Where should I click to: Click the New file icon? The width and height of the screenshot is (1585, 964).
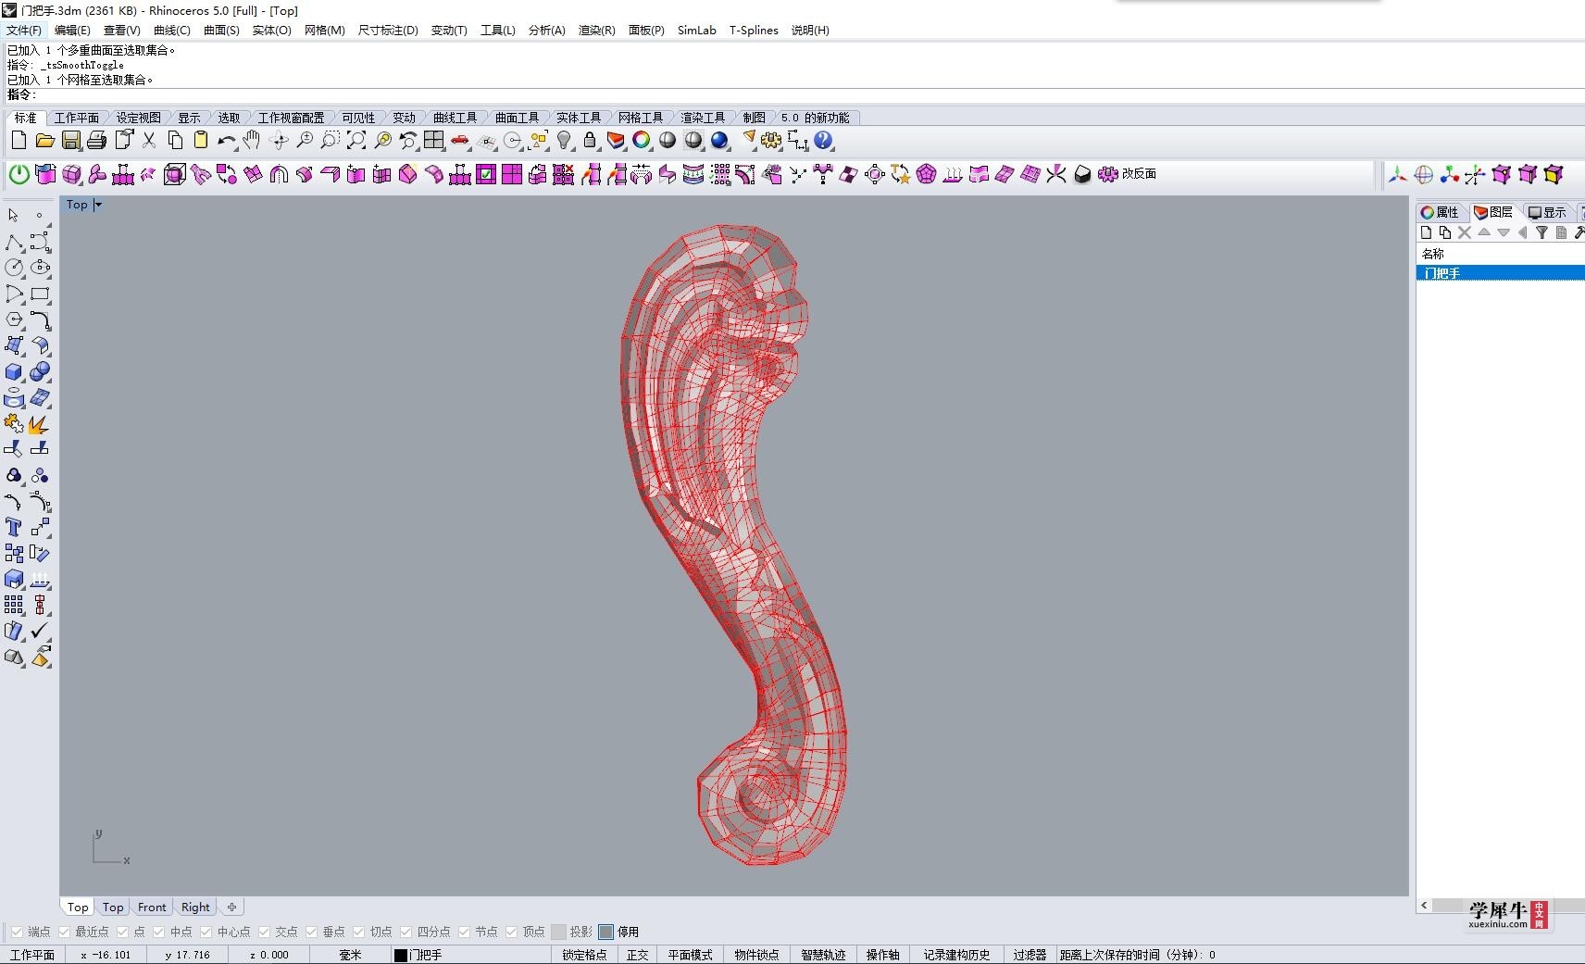pyautogui.click(x=19, y=141)
